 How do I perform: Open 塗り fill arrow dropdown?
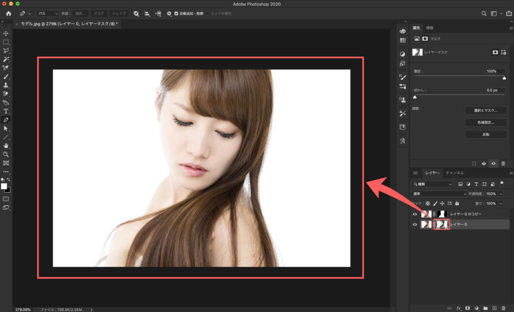tap(500, 204)
